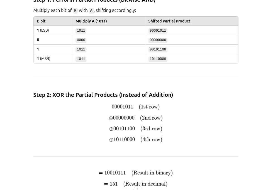Image resolution: width=256 pixels, height=190 pixels.
Task: Click the '1 (MSB)' table cell
Action: [53, 59]
